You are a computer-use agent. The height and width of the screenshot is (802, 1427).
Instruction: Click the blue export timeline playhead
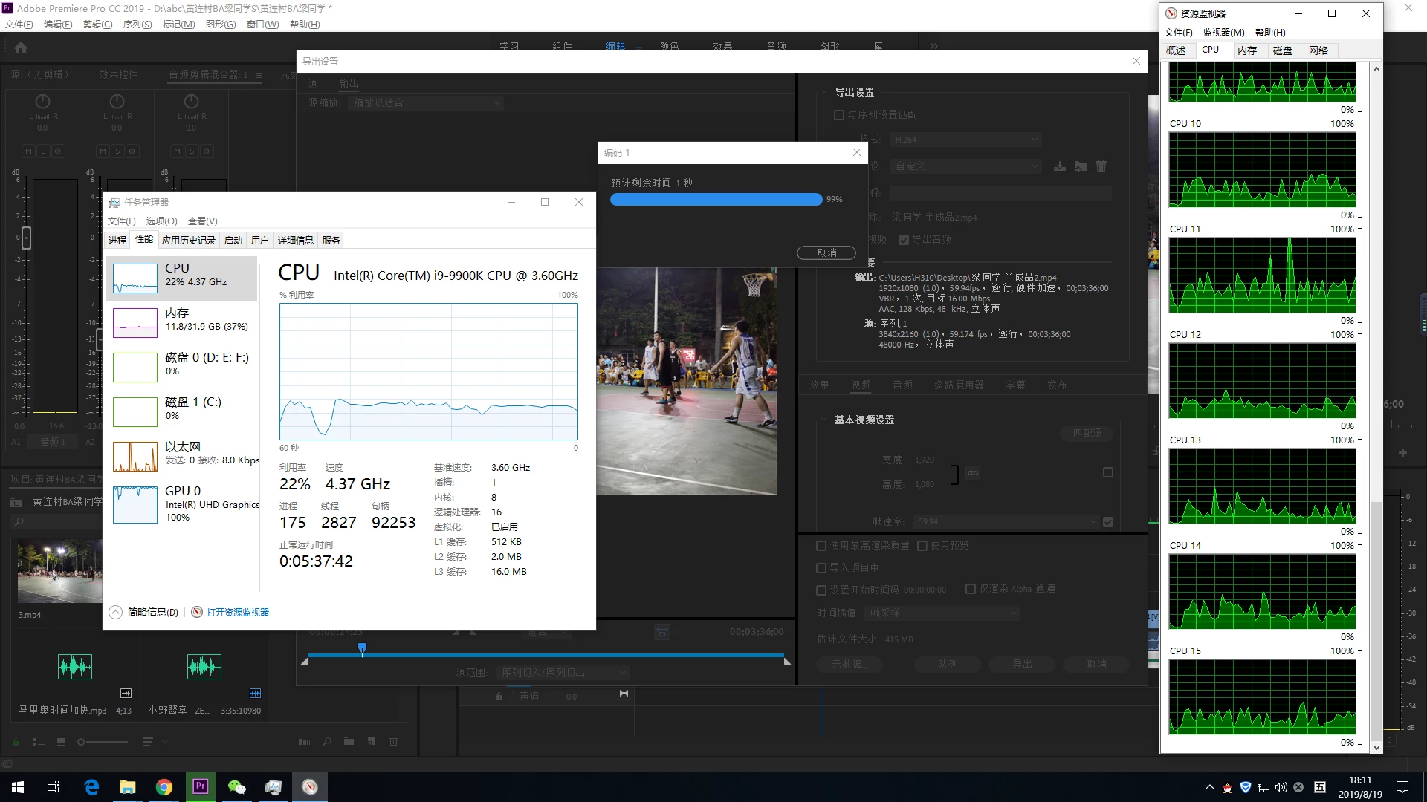pyautogui.click(x=362, y=649)
